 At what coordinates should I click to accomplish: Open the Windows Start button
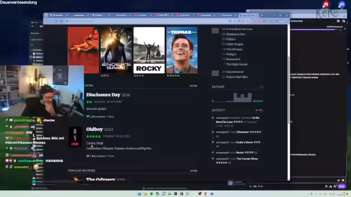pyautogui.click(x=139, y=194)
